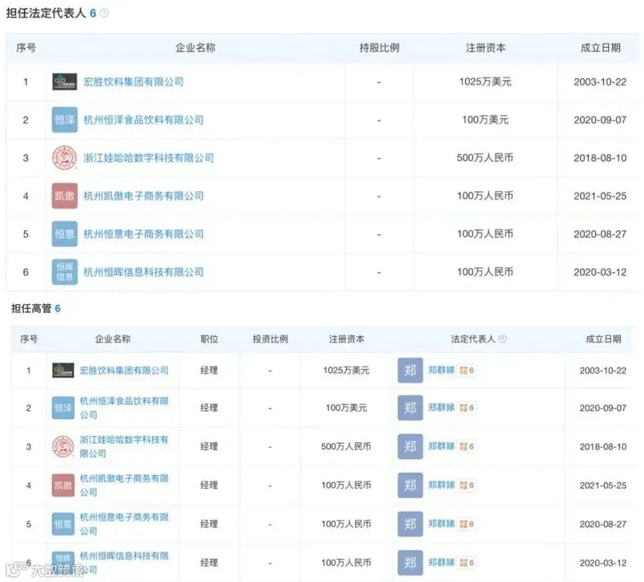The height and width of the screenshot is (582, 644).
Task: Open 杭州恒泽食品饮料有限公司 link in legal representative table
Action: coord(144,120)
